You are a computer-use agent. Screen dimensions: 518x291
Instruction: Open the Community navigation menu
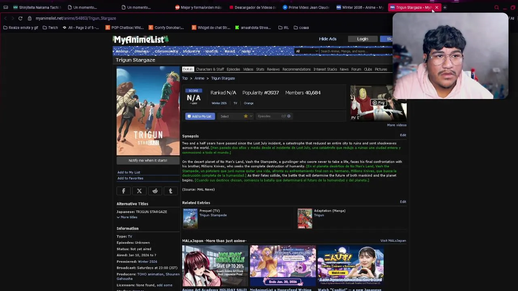tap(166, 51)
